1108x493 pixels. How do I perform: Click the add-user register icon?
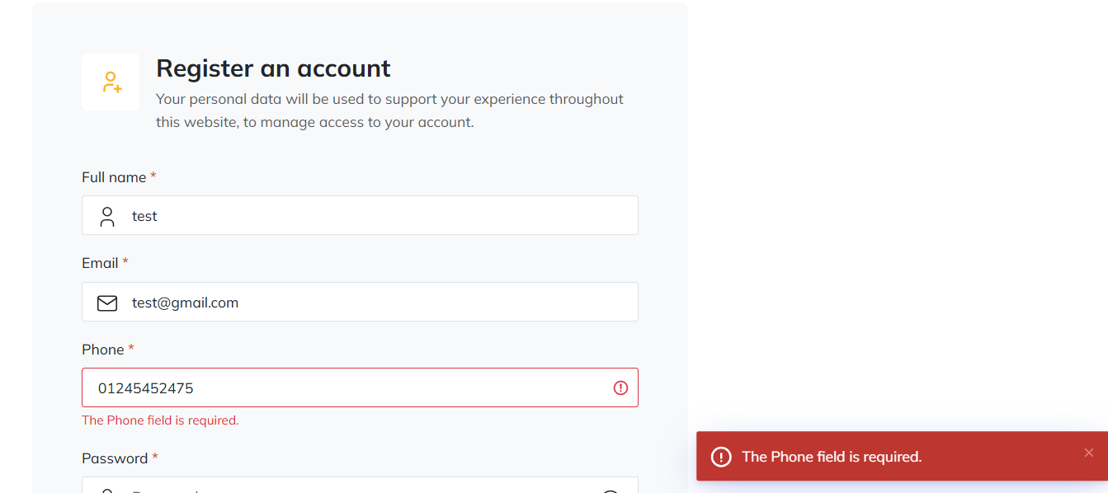[x=111, y=82]
